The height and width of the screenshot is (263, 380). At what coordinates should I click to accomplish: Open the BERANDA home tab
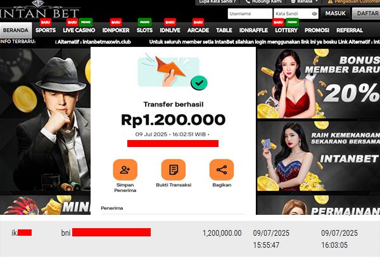(16, 30)
